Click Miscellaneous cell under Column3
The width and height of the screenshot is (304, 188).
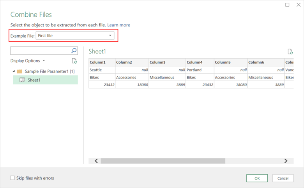tap(167, 77)
